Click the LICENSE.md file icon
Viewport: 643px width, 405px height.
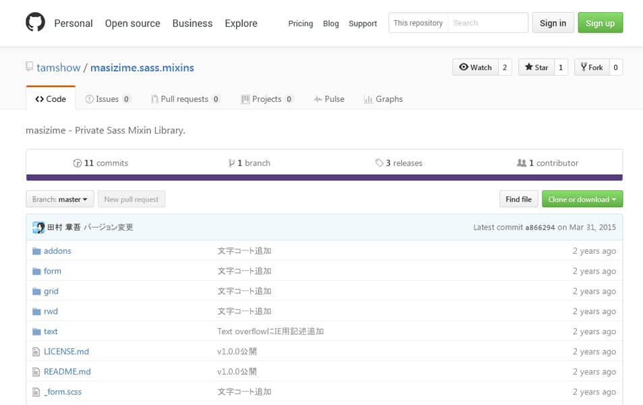coord(36,352)
